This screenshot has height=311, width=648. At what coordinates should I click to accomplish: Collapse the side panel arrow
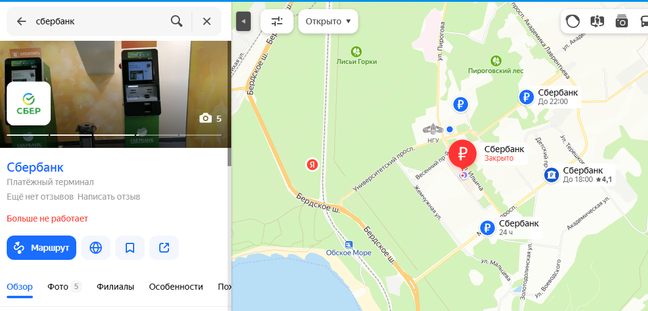pyautogui.click(x=243, y=21)
